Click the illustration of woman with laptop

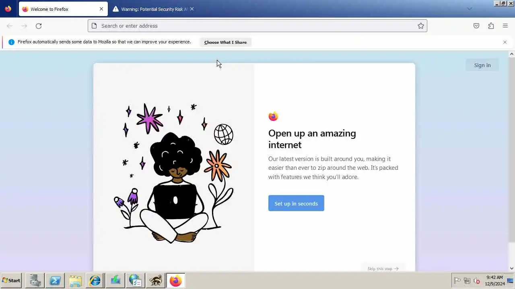pyautogui.click(x=174, y=173)
